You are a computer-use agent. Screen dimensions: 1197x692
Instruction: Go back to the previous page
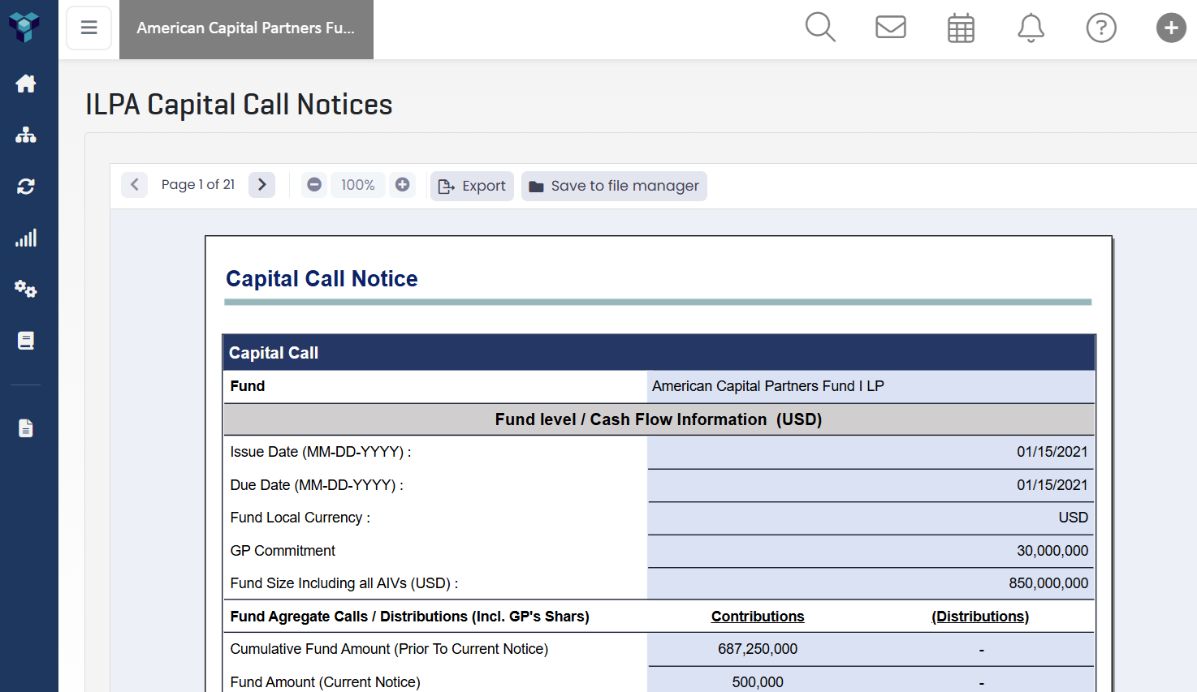(x=134, y=184)
